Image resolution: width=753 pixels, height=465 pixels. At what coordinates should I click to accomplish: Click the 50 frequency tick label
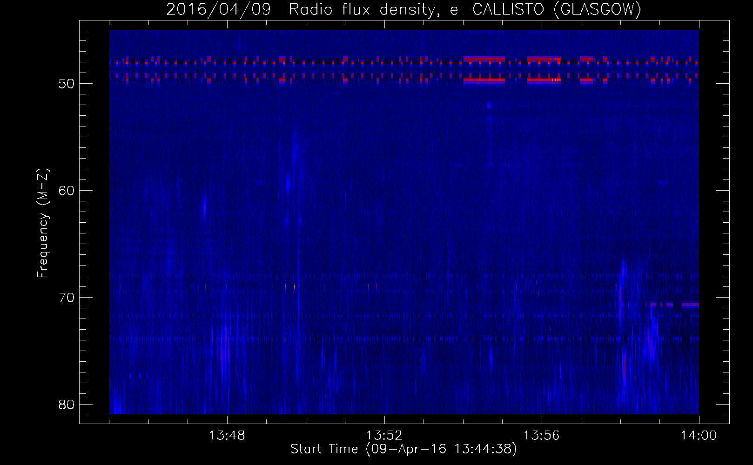67,84
